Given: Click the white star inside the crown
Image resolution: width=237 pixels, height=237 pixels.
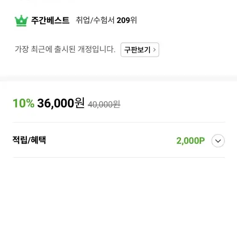Looking at the screenshot, I should click(x=21, y=21).
